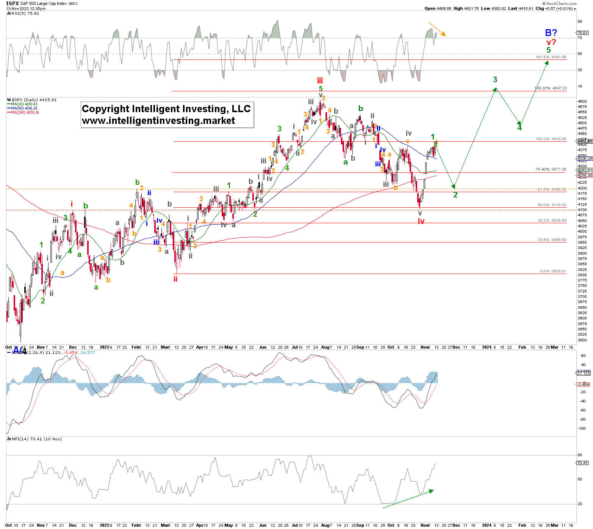Click the '161.8%: 4791.56' Fibonacci label
This screenshot has width=593, height=529.
tap(551, 57)
